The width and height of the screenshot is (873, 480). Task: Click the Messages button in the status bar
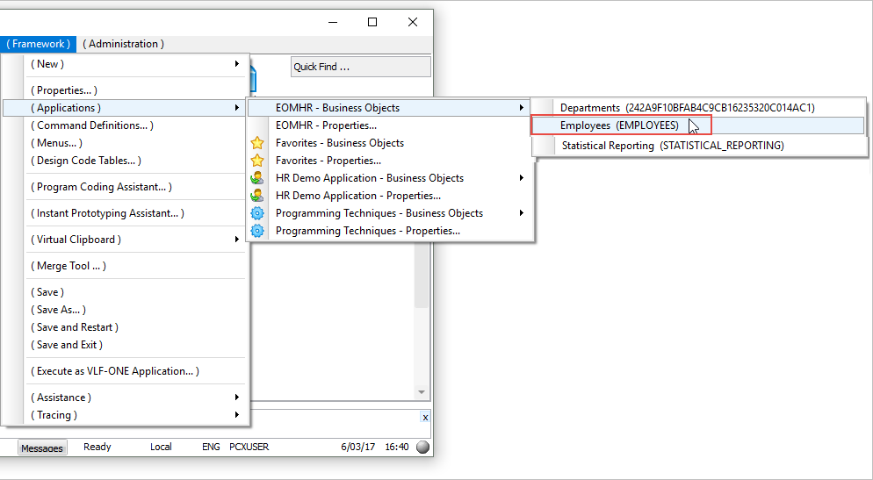[x=42, y=448]
